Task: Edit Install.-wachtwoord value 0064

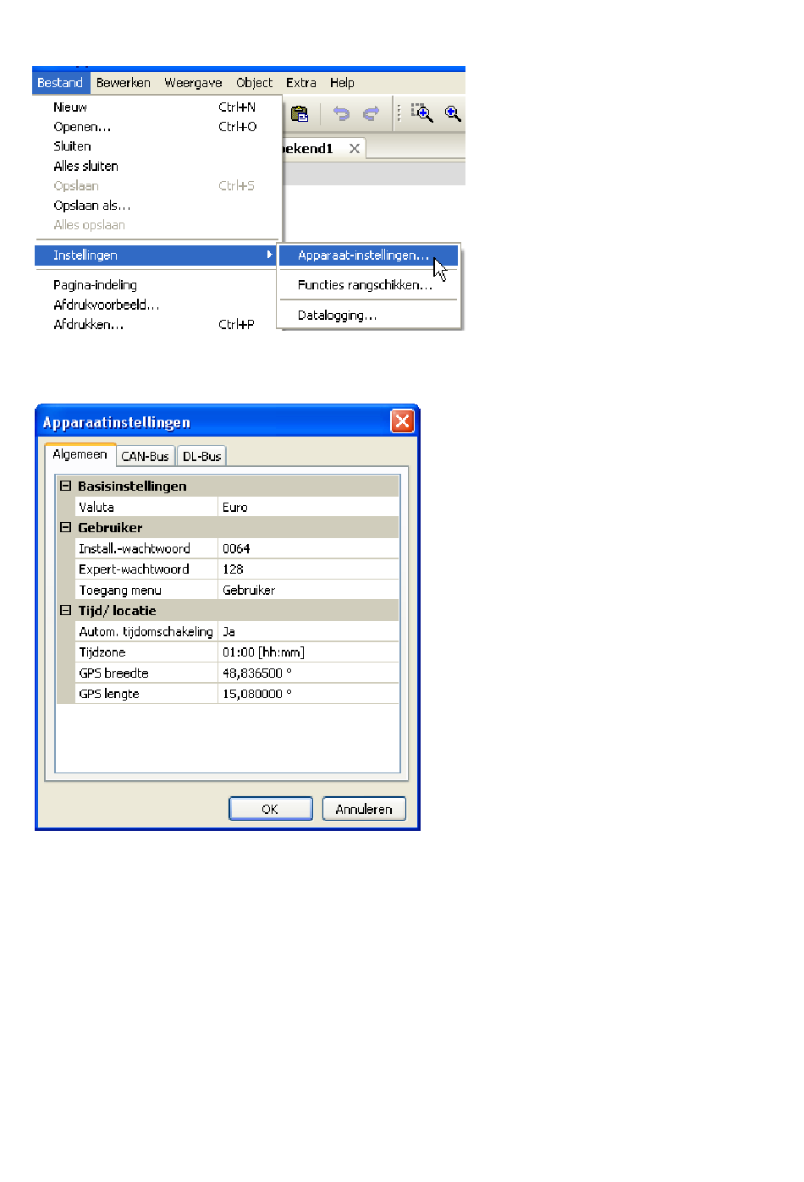Action: tap(308, 548)
